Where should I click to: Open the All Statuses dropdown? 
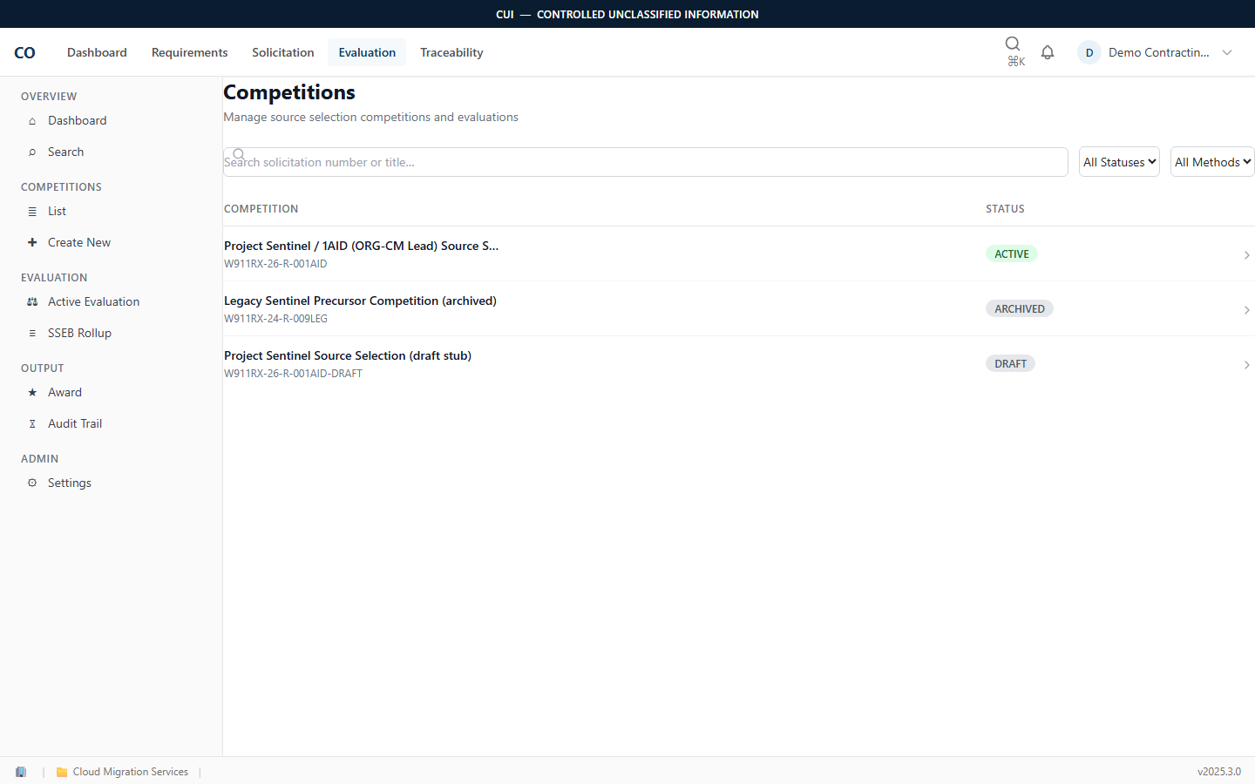(1119, 162)
